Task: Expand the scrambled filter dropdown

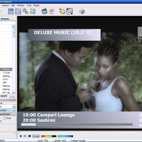Action: click(14, 110)
